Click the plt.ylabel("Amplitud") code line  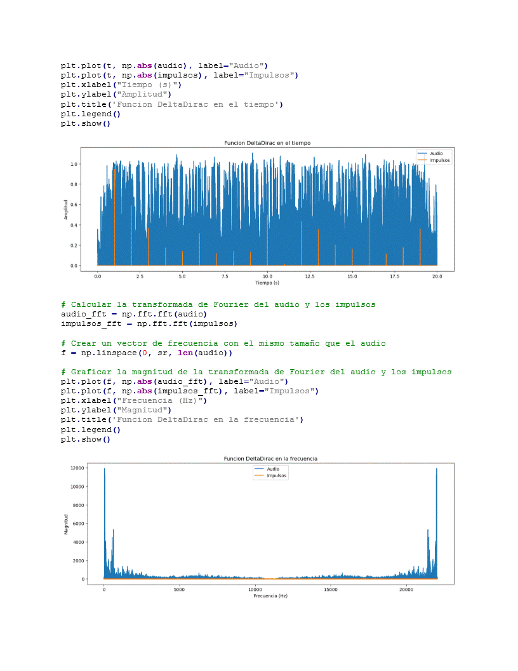click(116, 94)
